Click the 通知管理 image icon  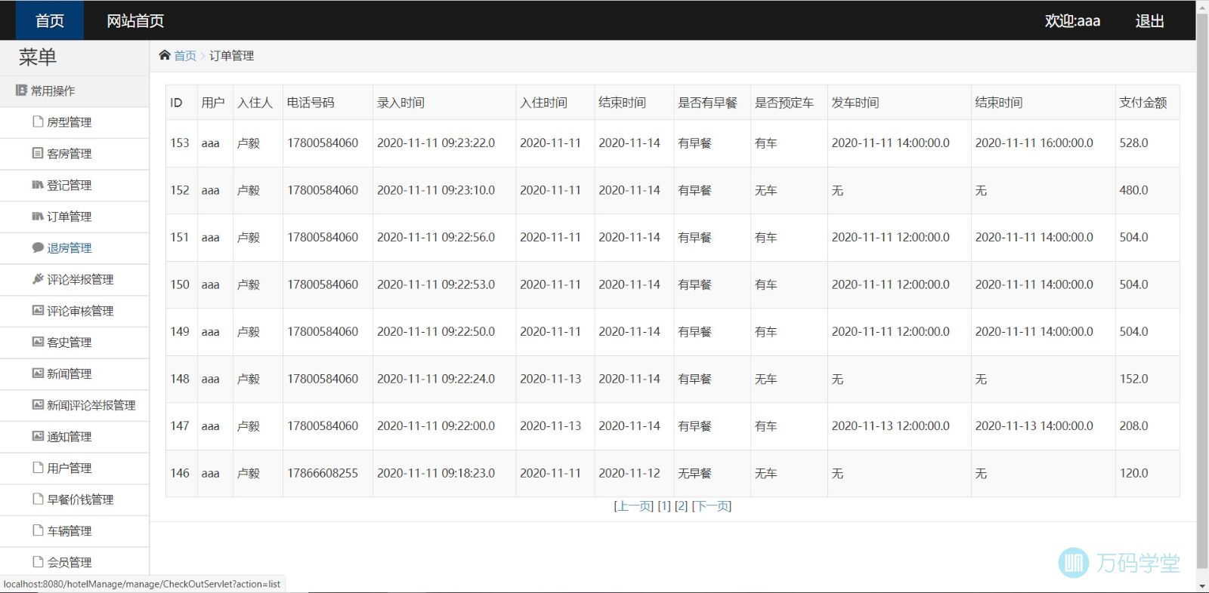click(38, 436)
